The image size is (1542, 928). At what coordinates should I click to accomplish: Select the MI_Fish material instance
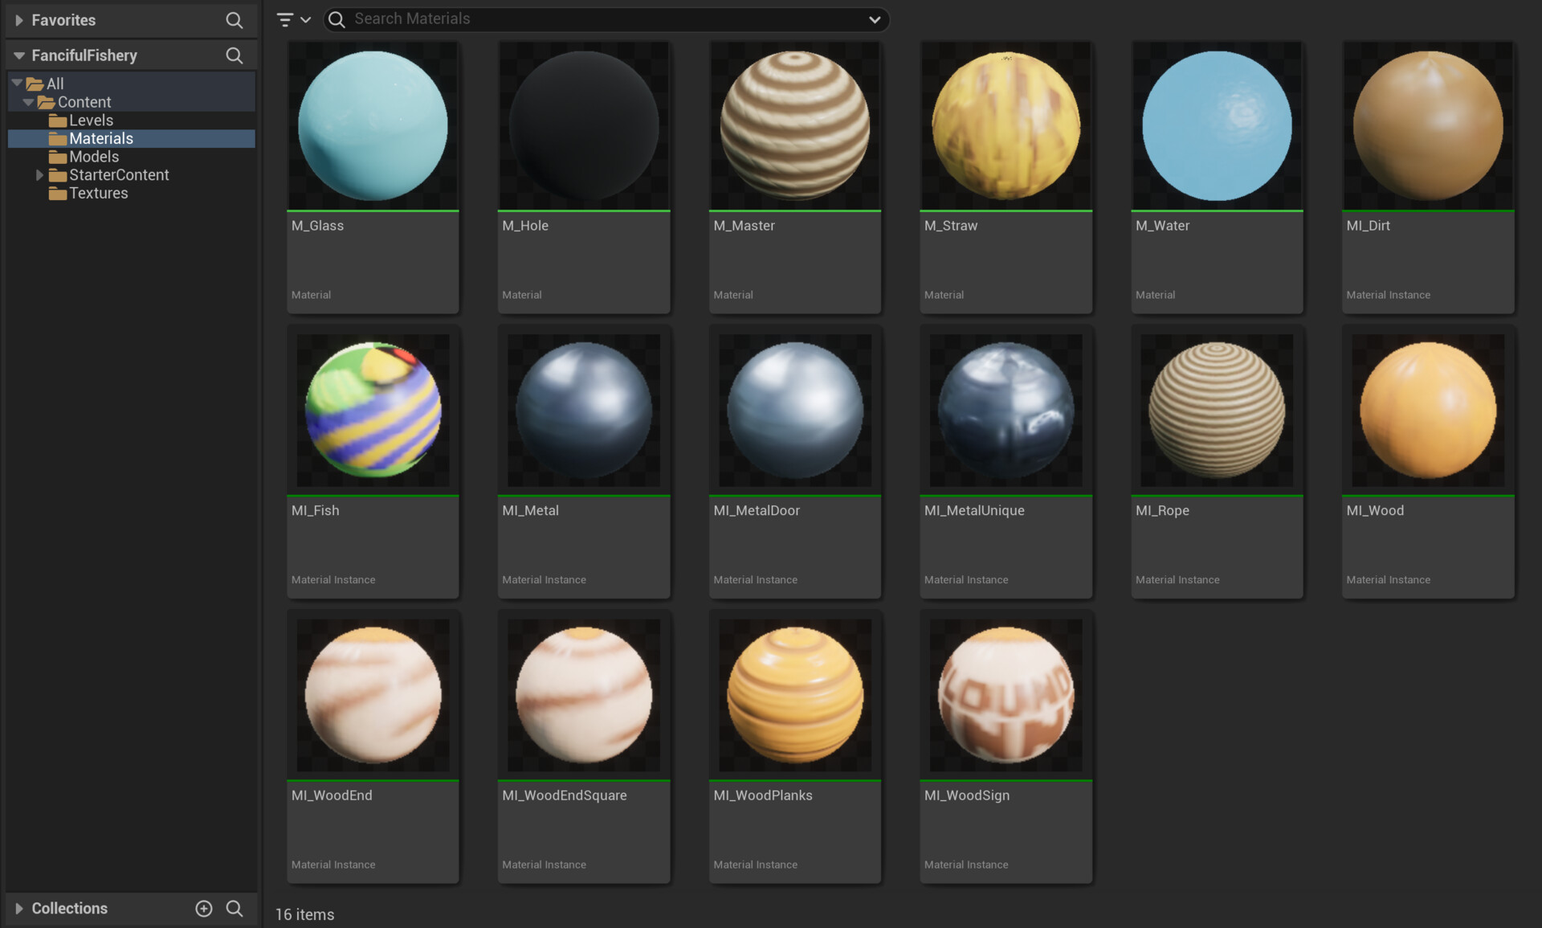click(x=373, y=411)
